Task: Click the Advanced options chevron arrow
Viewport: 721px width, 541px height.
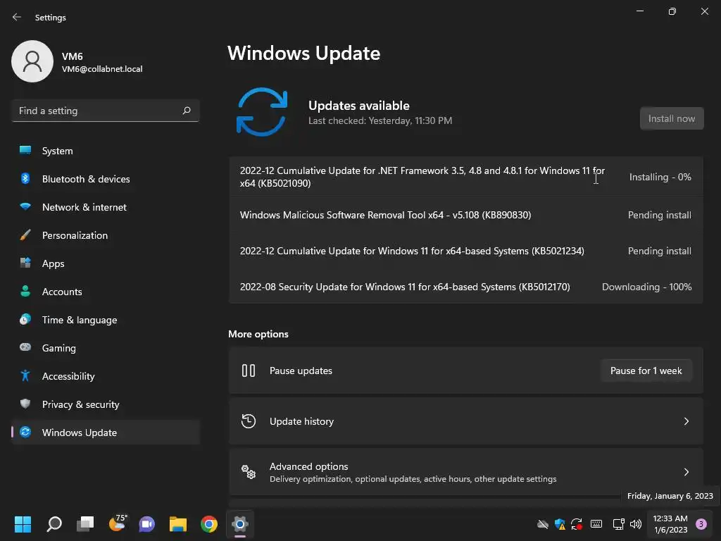Action: click(686, 472)
